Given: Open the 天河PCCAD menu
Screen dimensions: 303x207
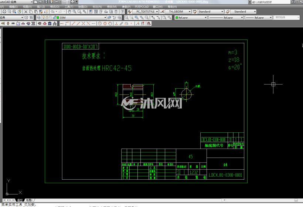Looking at the screenshot, I should (x=142, y=7).
